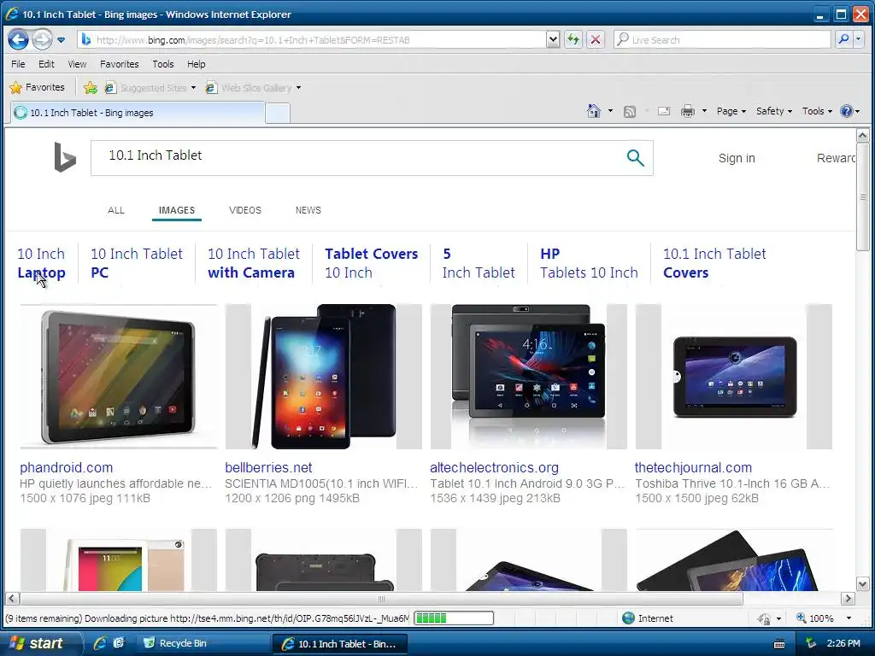
Task: Open the Edit menu
Action: click(x=46, y=64)
